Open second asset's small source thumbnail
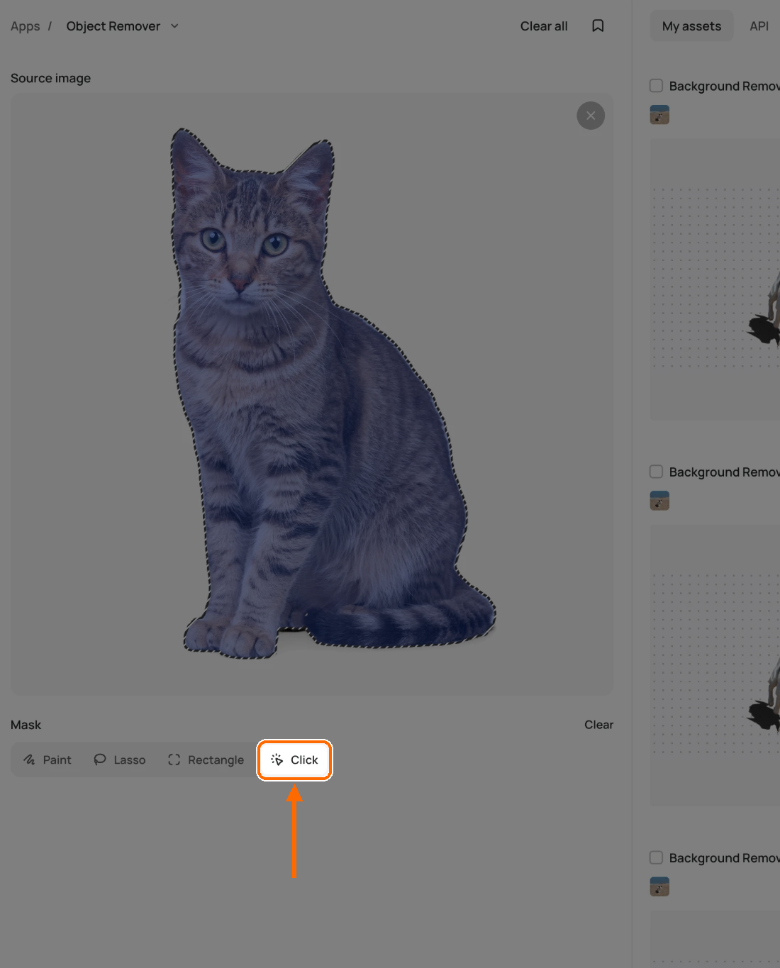 pos(659,501)
